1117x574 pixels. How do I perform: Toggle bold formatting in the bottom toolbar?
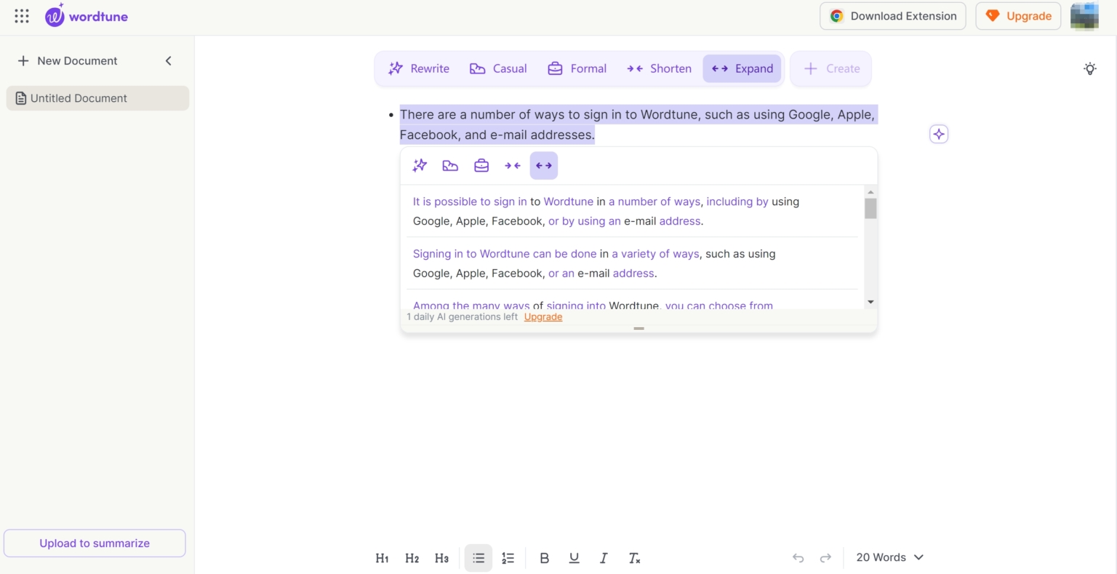coord(544,558)
